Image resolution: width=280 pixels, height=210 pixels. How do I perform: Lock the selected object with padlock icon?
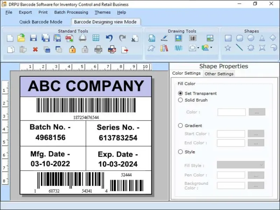72,49
